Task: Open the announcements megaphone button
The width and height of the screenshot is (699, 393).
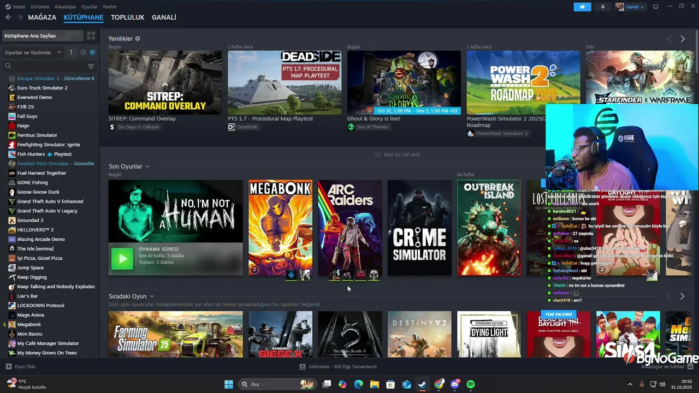Action: 582,7
